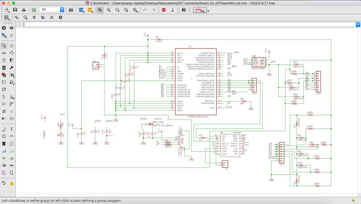361x204 pixels.
Task: Click the Zoom to fit icon
Action: coord(100,10)
